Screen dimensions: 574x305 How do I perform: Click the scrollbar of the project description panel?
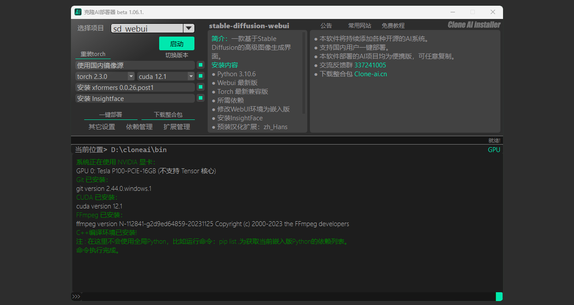point(304,73)
